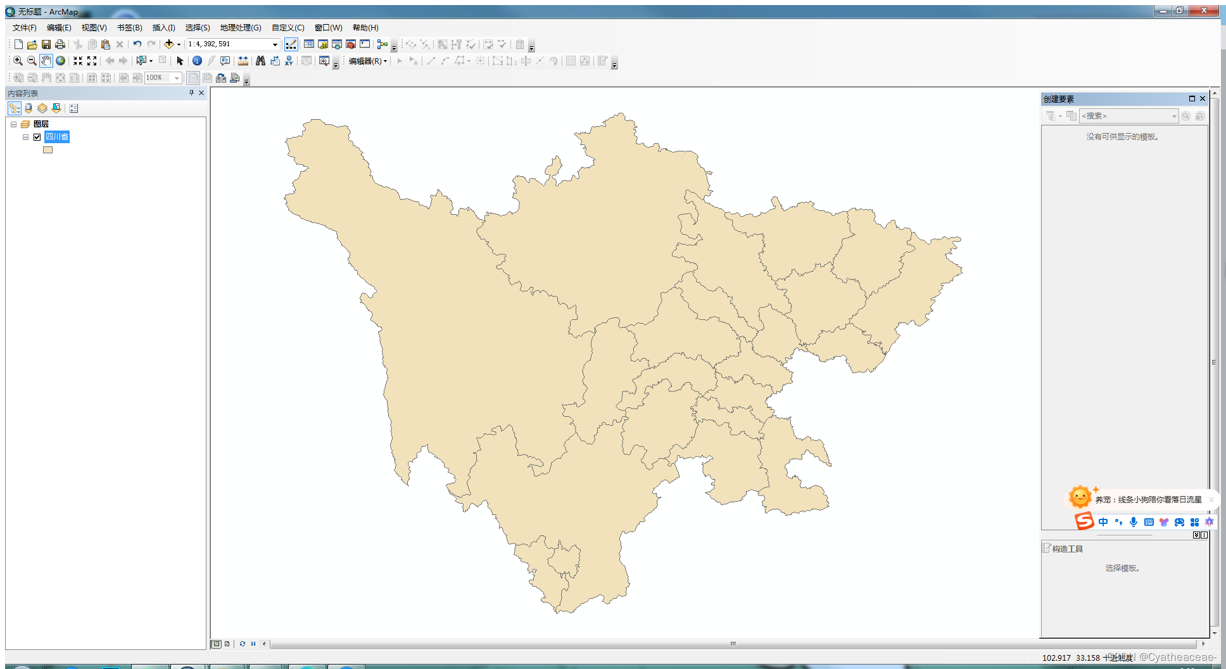1226x669 pixels.
Task: Open the ArcToolbox window
Action: (x=351, y=44)
